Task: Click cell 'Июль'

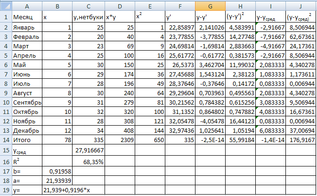Action: [27, 83]
